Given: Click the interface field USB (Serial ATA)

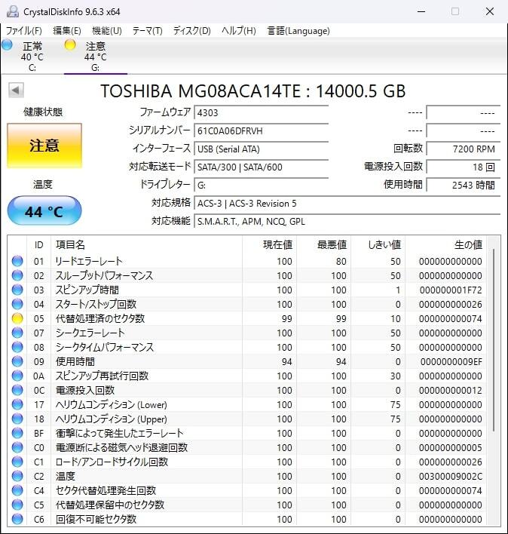Looking at the screenshot, I should pos(261,149).
